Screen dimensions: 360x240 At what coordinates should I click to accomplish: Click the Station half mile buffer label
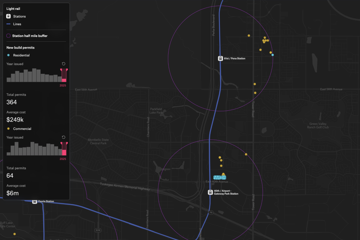tap(30, 36)
